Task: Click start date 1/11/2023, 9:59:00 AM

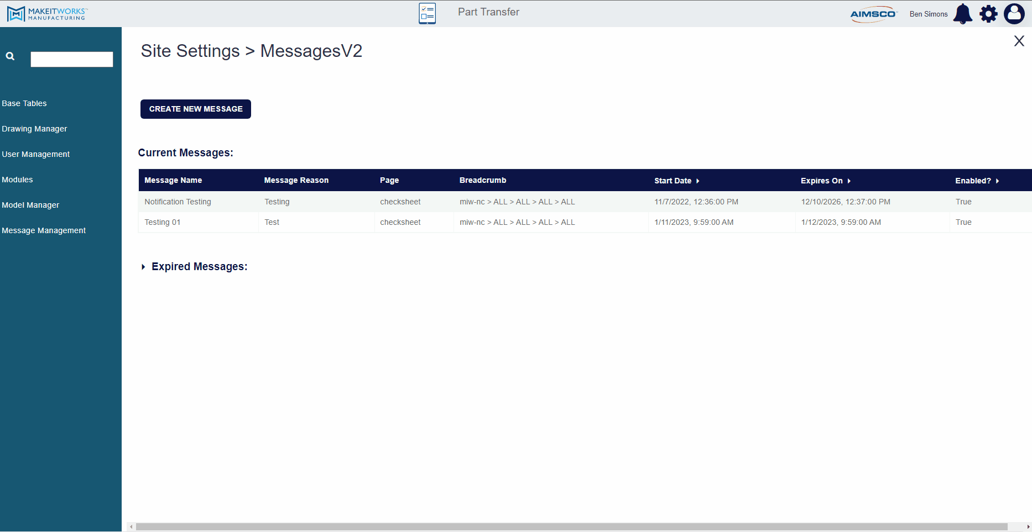Action: tap(694, 222)
